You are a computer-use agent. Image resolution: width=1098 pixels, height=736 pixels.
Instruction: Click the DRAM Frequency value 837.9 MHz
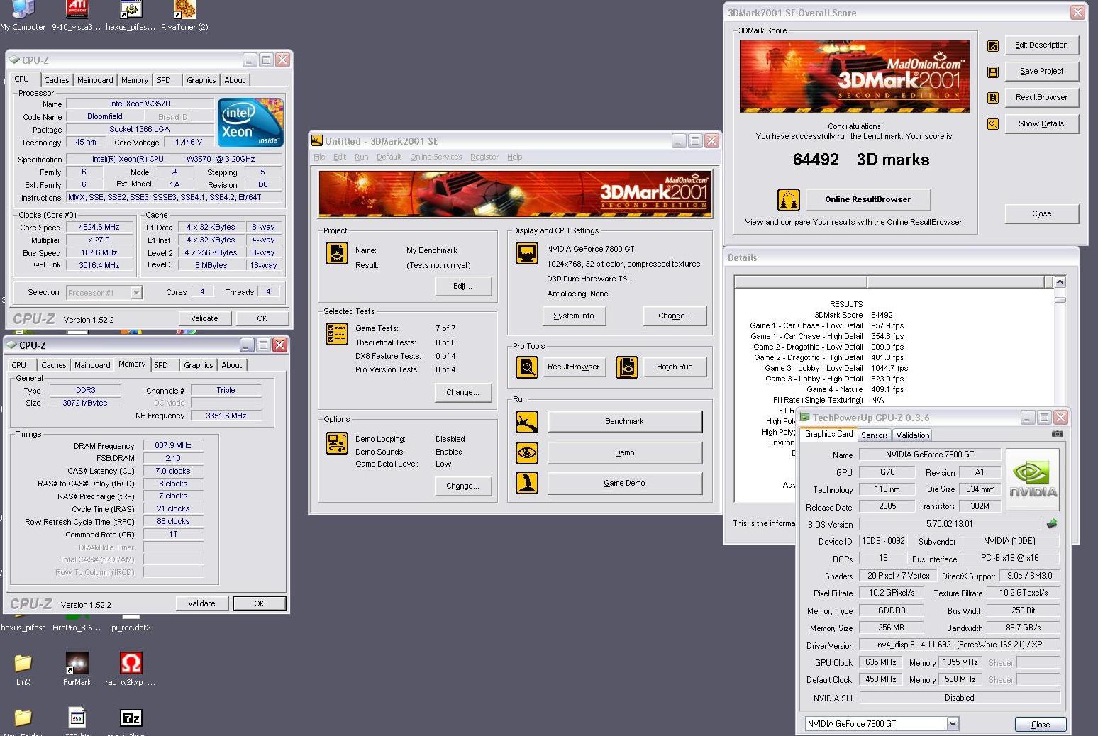click(x=173, y=446)
